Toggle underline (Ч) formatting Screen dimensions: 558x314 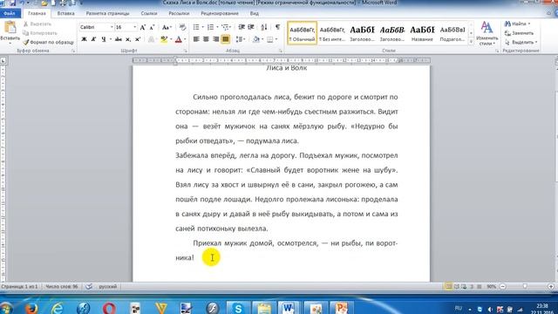point(104,39)
